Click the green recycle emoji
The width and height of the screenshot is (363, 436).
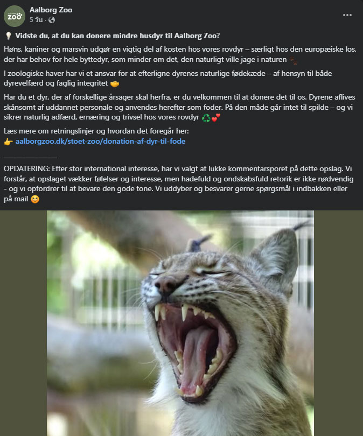206,118
